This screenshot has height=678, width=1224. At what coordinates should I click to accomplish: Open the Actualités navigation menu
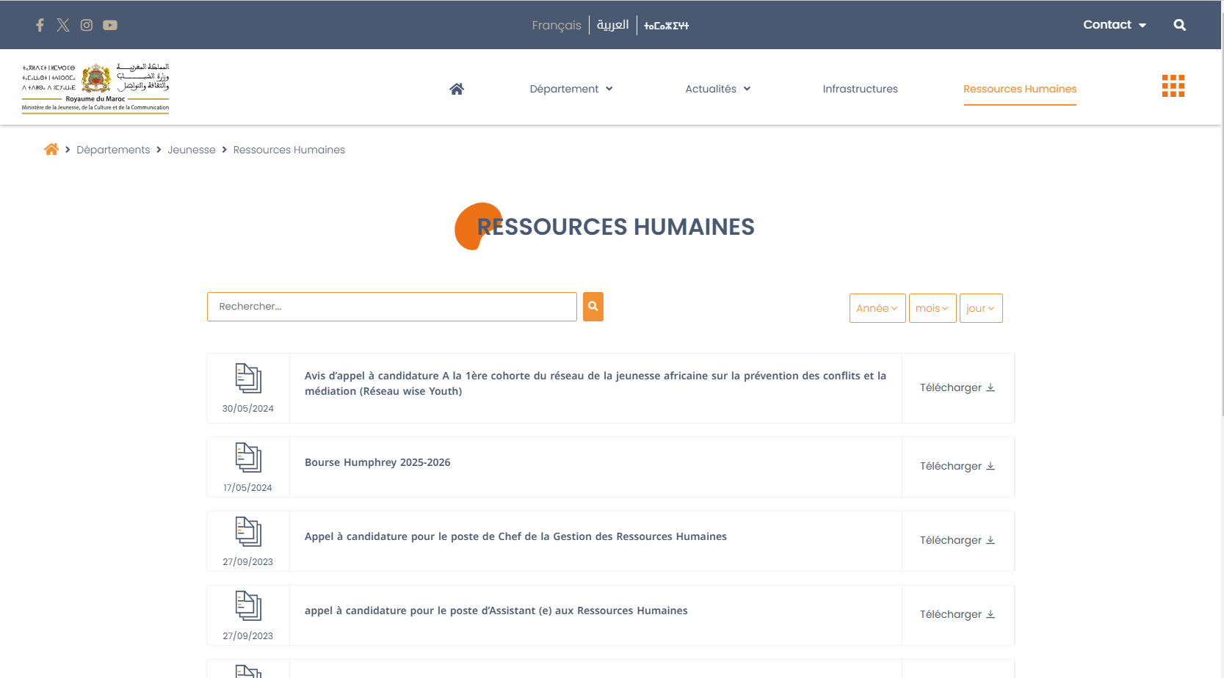pos(717,89)
